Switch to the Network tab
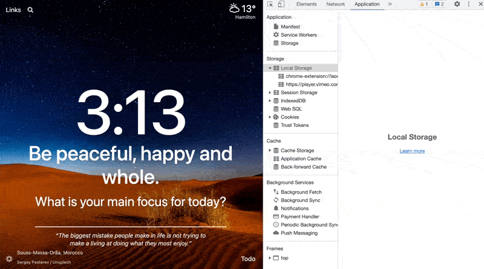Screen dimensions: 484x269 (x=336, y=4)
